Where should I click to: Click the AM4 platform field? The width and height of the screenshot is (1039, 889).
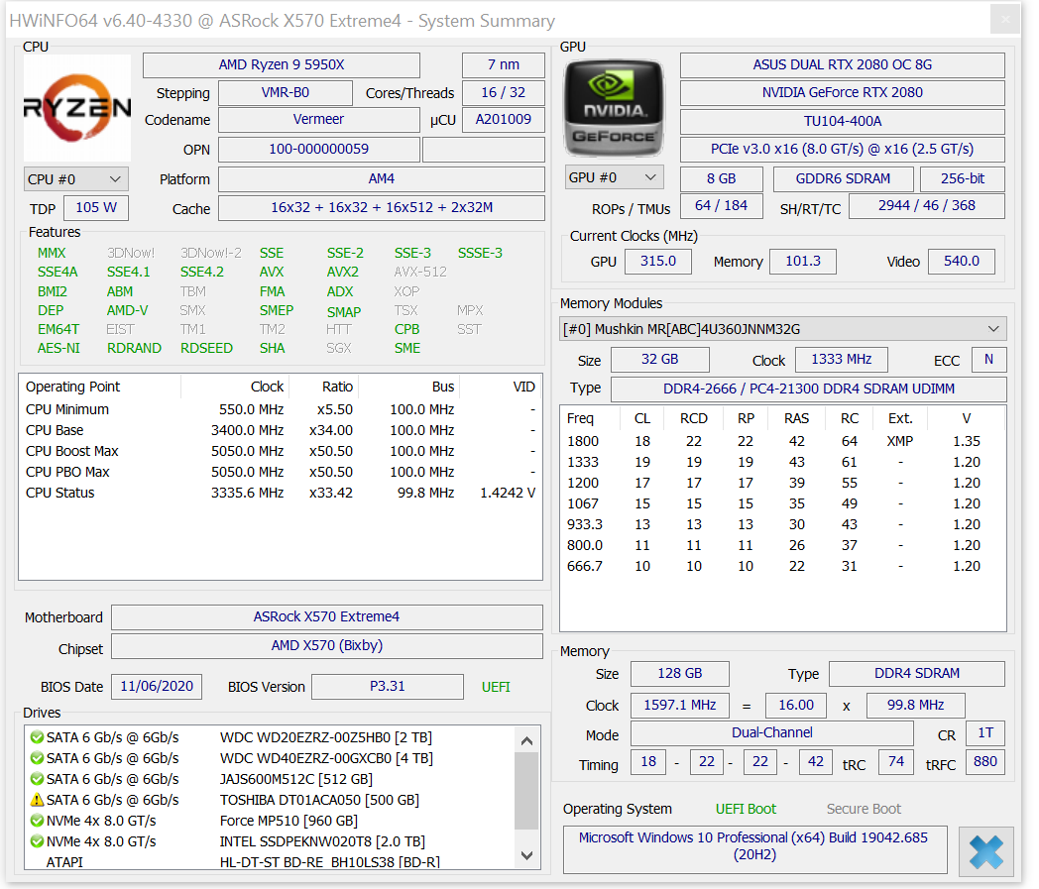pyautogui.click(x=382, y=178)
